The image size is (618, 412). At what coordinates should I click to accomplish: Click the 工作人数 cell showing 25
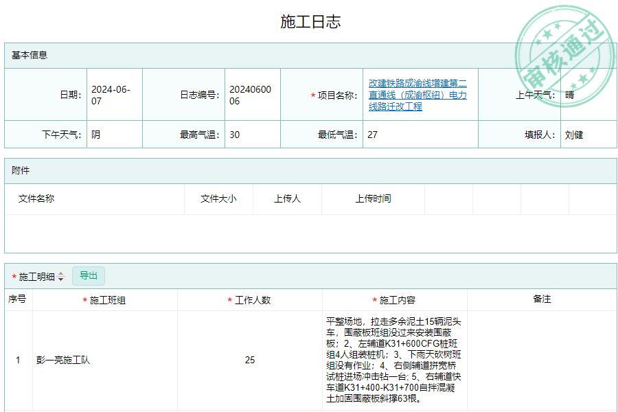[250, 360]
